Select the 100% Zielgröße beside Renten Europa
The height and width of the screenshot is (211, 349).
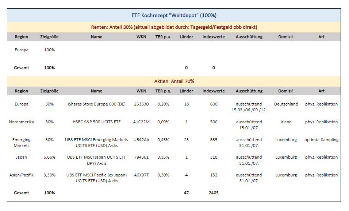point(49,50)
